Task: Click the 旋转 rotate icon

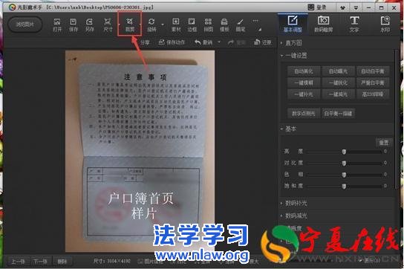Action: click(x=151, y=25)
